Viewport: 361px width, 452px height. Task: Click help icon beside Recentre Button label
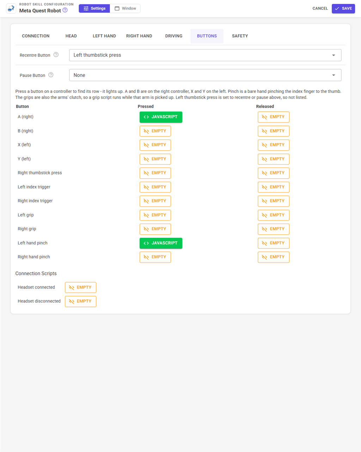coord(56,55)
